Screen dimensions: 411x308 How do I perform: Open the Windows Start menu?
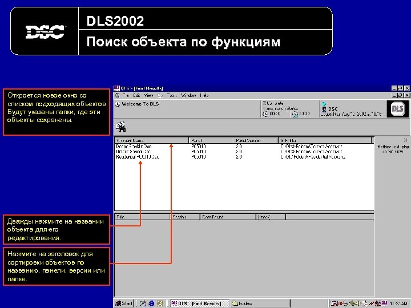(x=124, y=303)
